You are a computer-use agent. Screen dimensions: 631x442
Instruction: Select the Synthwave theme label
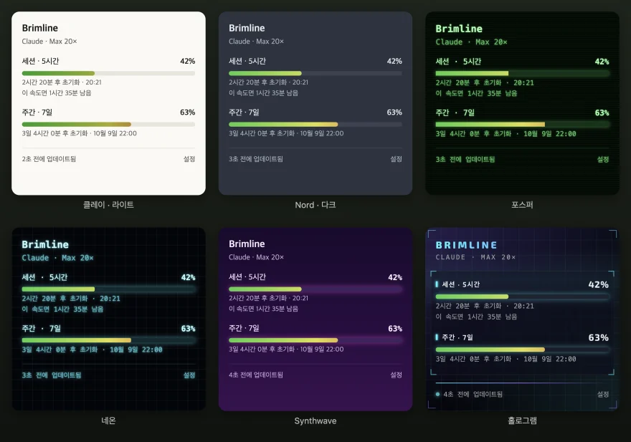(x=315, y=421)
